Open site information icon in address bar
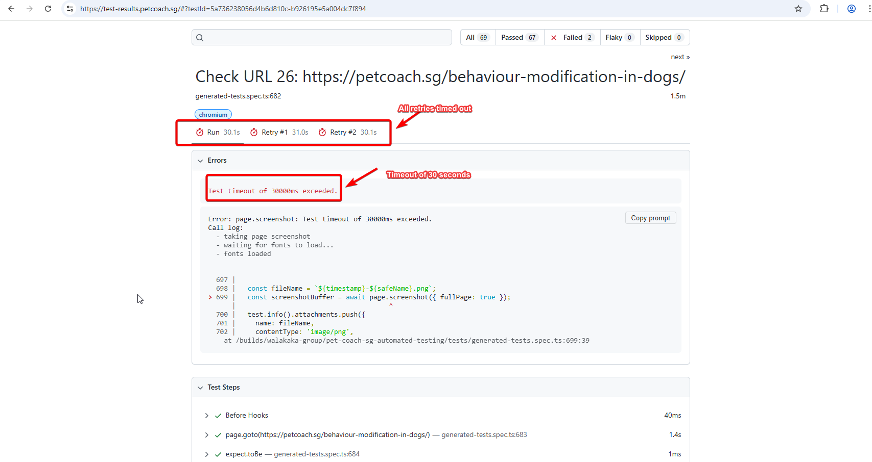This screenshot has width=872, height=462. click(x=70, y=9)
